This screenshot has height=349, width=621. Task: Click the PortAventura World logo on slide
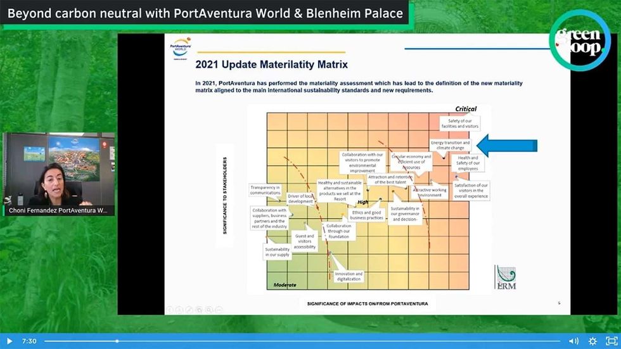[x=181, y=48]
